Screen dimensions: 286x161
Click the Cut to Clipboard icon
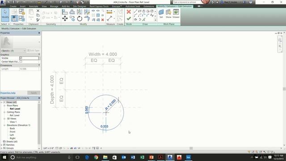click(38, 11)
